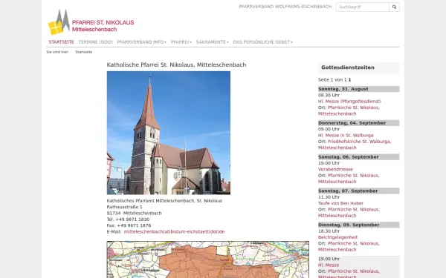Click the search magnifier icon button

[x=394, y=7]
